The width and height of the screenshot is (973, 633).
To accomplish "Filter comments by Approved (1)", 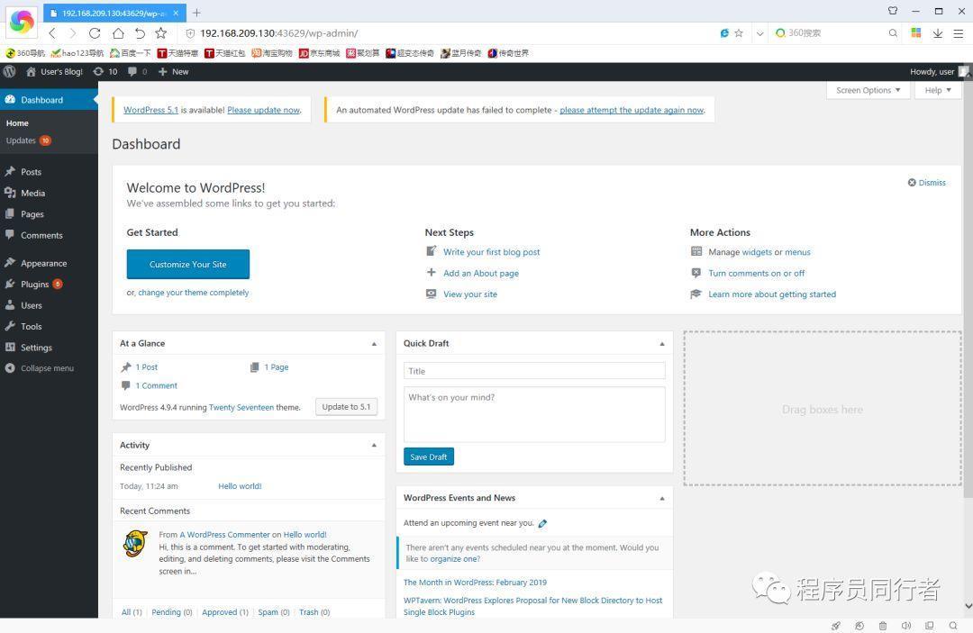I will (x=225, y=612).
